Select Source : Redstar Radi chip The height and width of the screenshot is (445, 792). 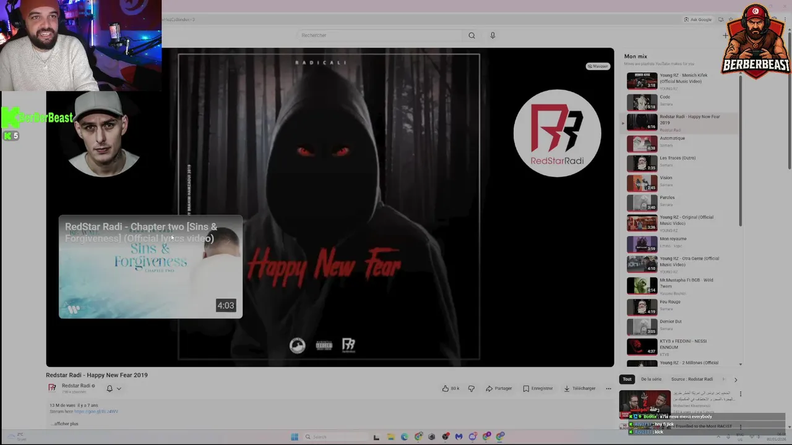[x=692, y=379]
